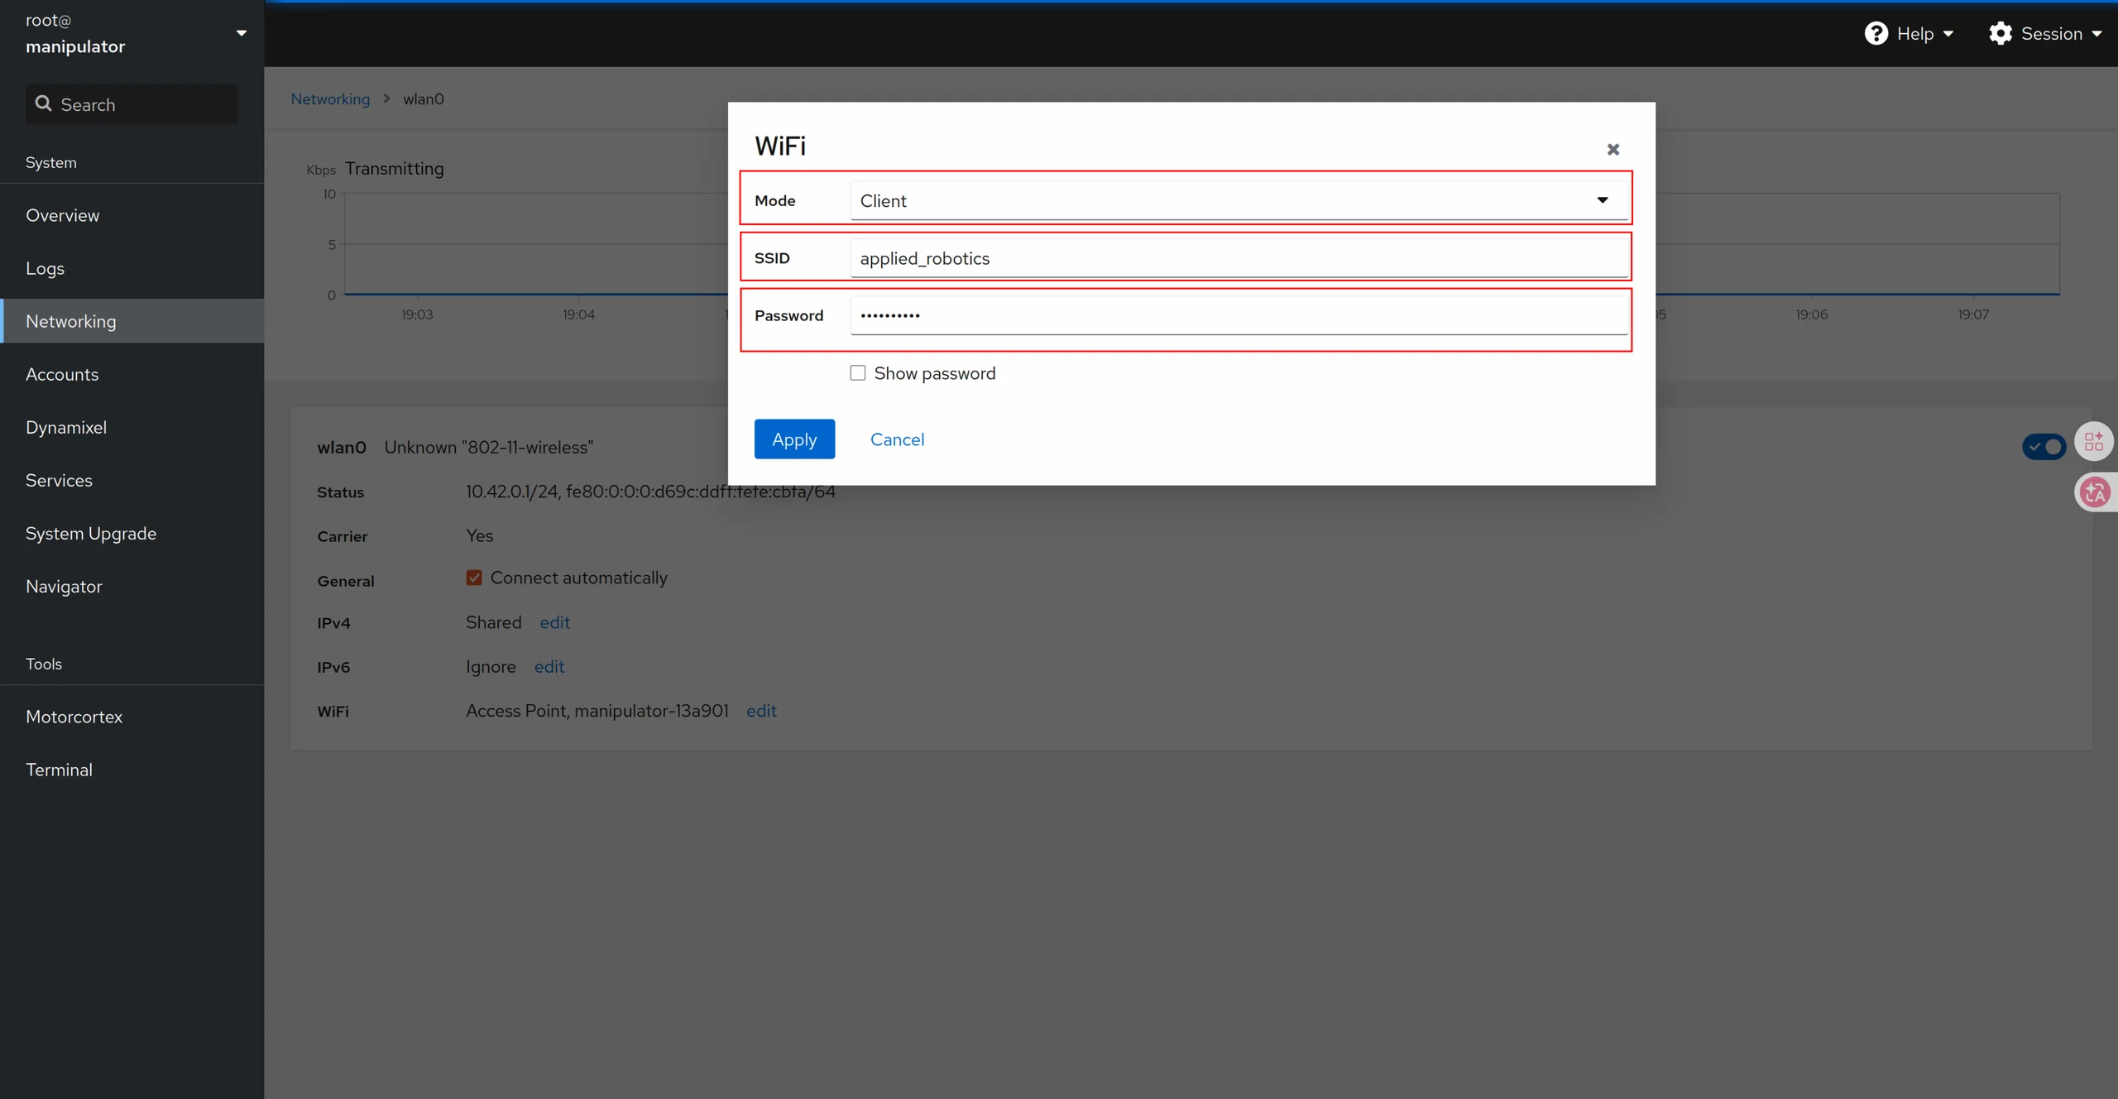This screenshot has width=2118, height=1099.
Task: Open System Upgrade in the sidebar
Action: coord(132,533)
